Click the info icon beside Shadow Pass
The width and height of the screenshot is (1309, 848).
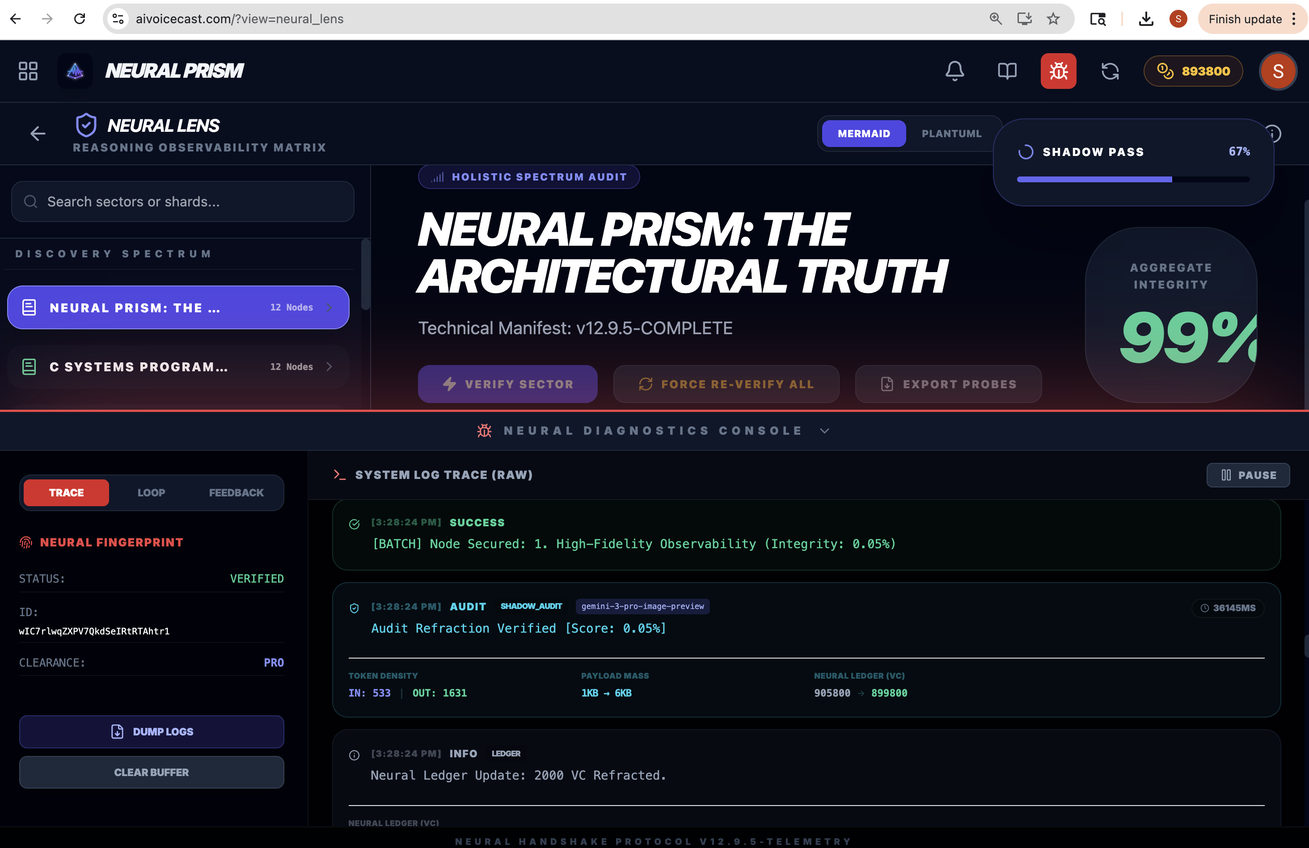[1275, 134]
